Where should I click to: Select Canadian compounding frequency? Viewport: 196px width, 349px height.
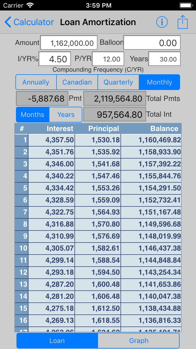tap(77, 82)
